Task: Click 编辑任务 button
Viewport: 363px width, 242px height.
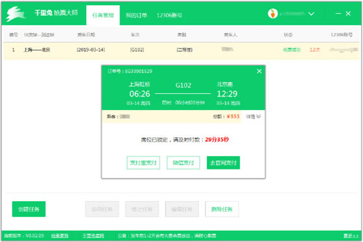Action: [182, 209]
